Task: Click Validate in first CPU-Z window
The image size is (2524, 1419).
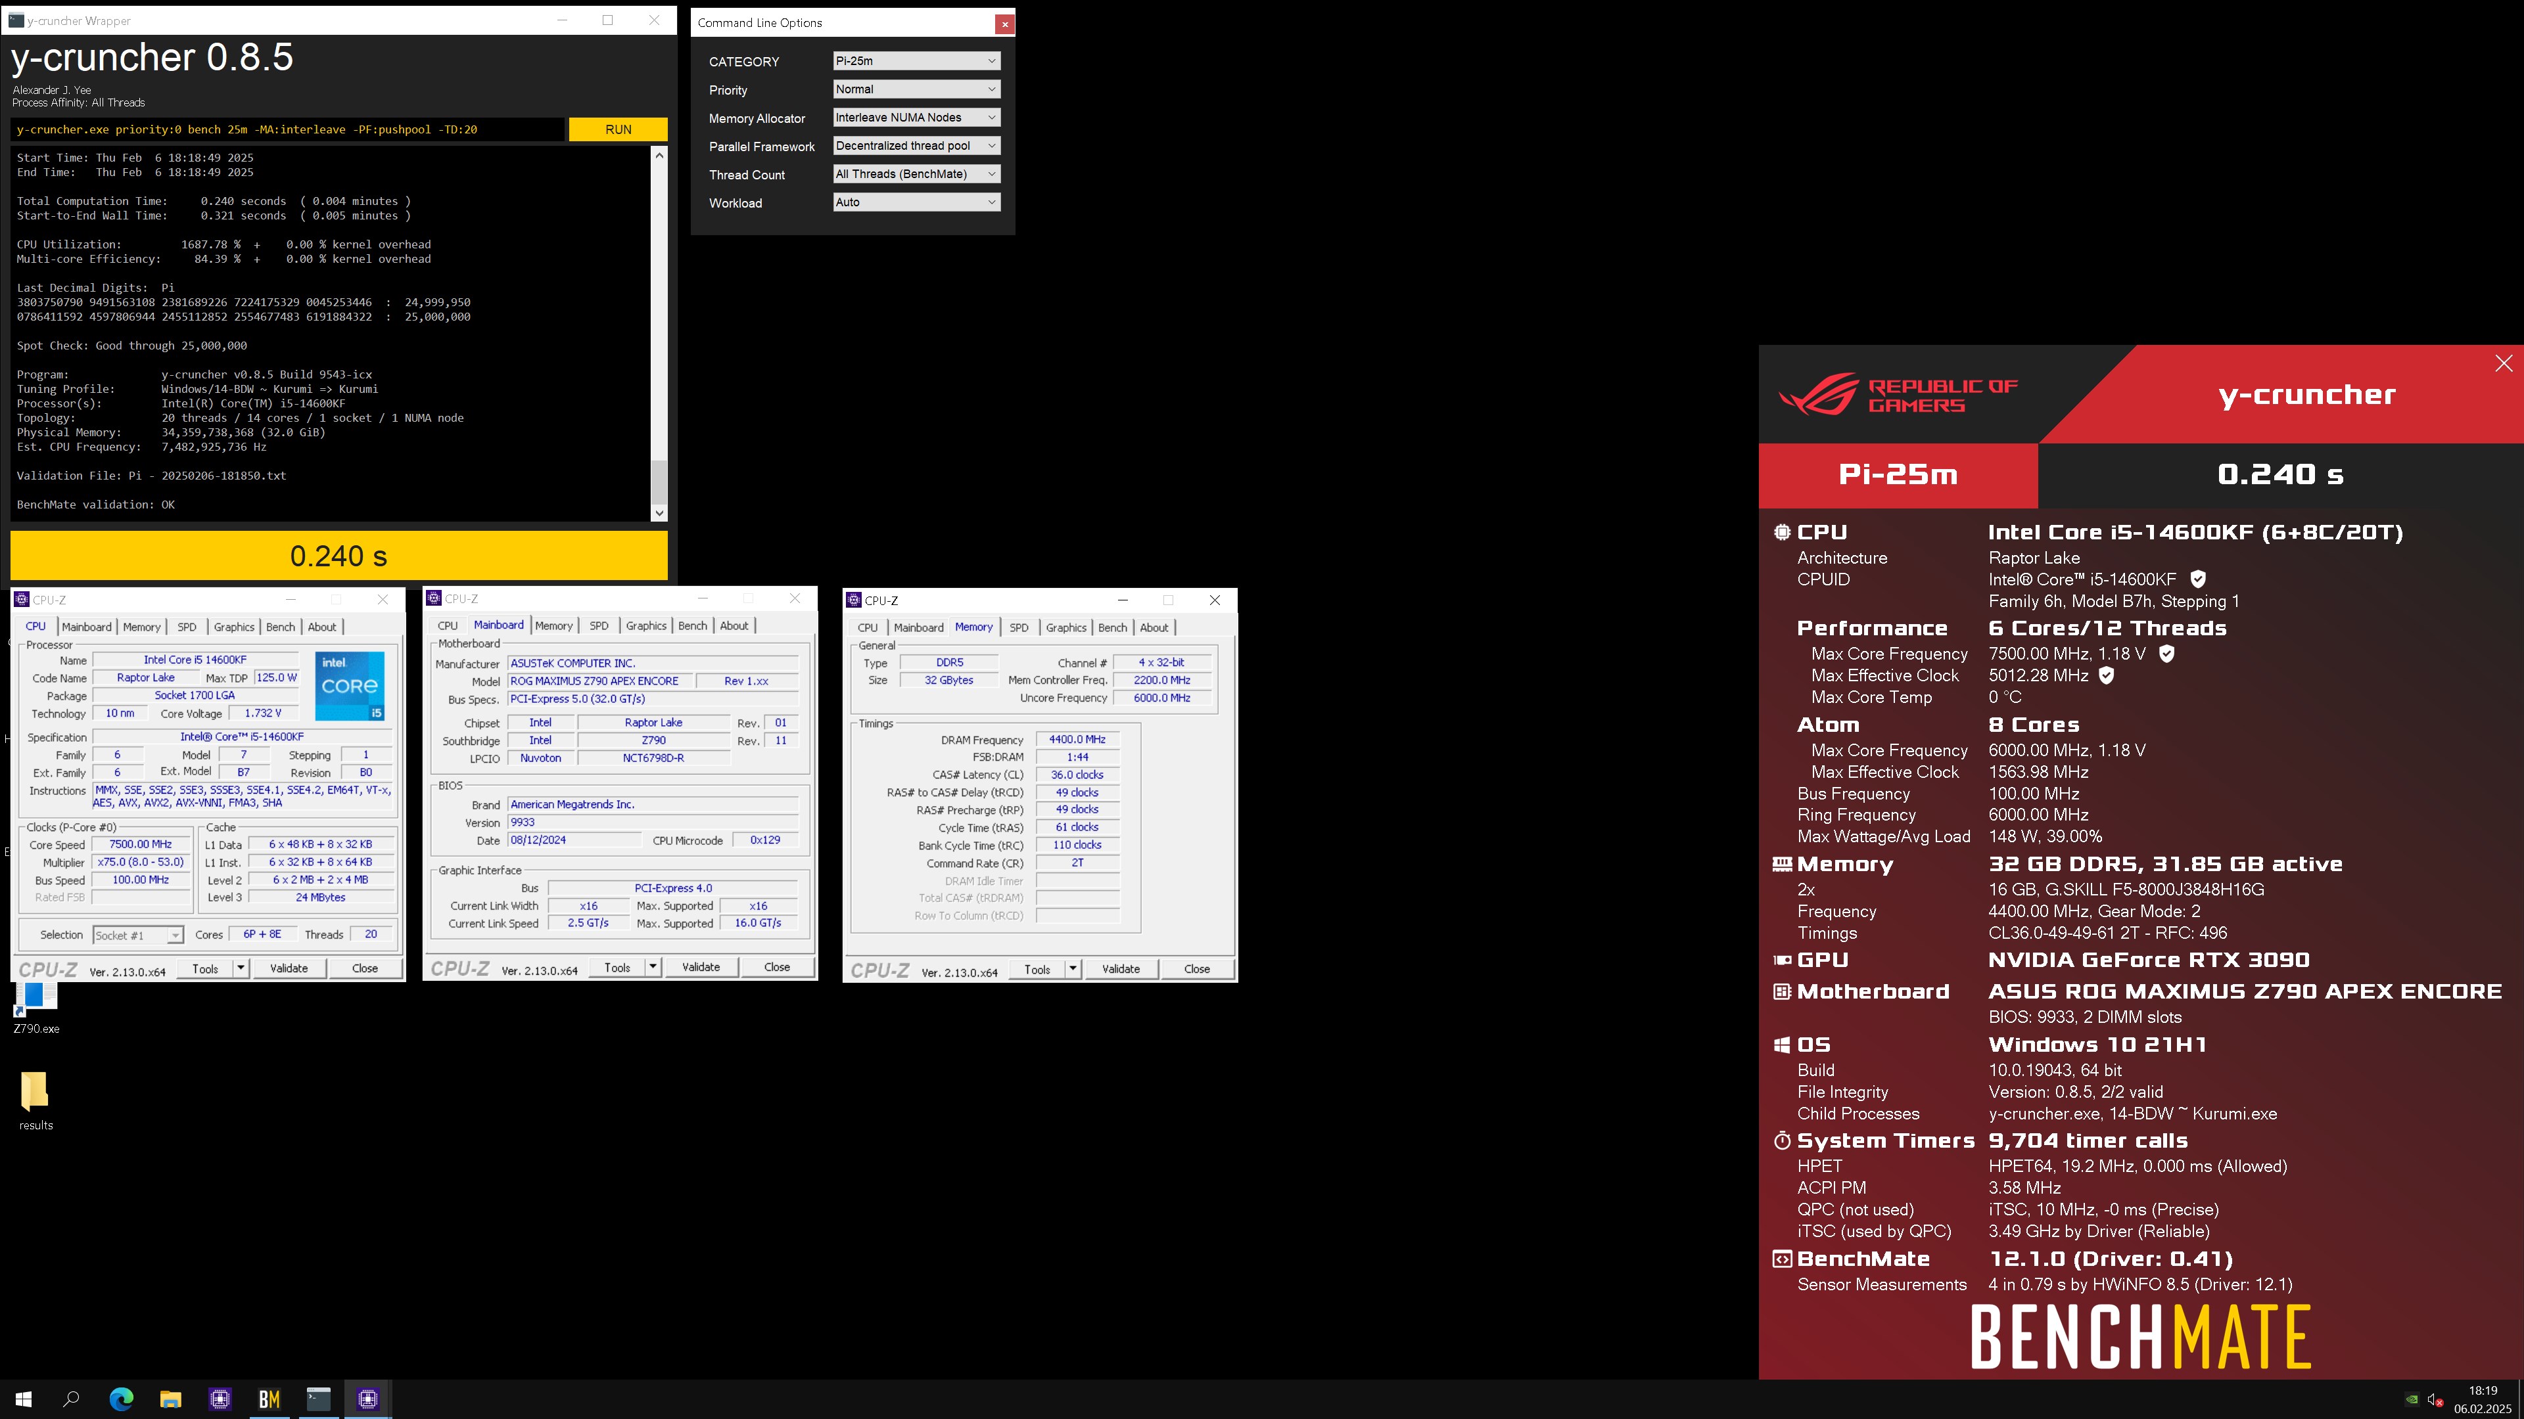Action: (x=289, y=968)
